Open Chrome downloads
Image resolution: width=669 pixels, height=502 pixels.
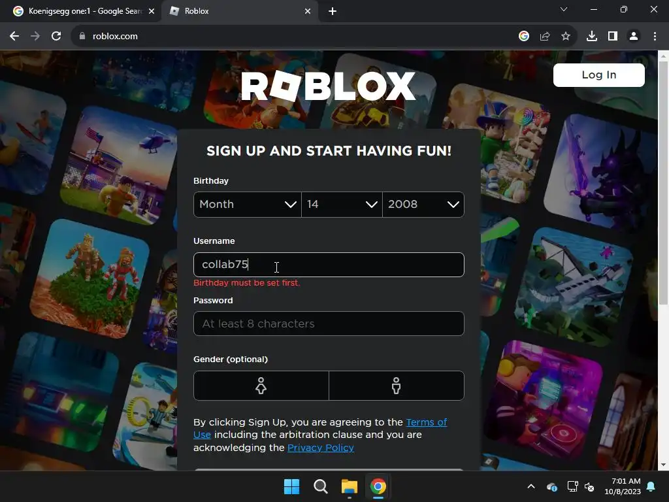(592, 37)
